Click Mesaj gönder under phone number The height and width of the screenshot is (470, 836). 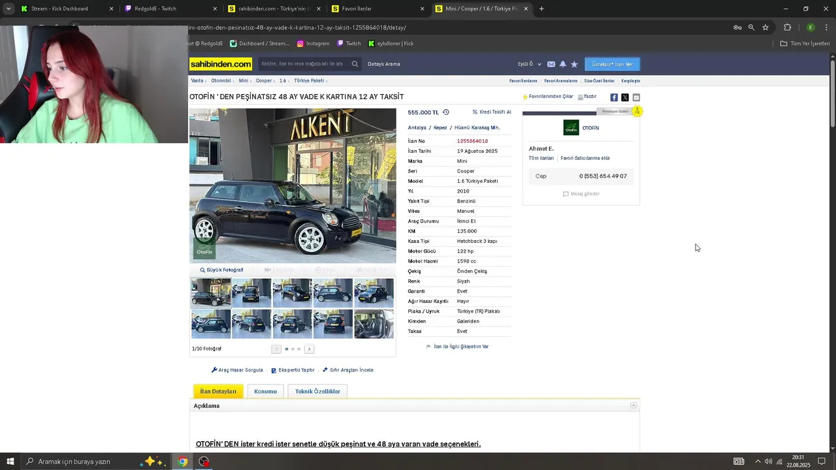pyautogui.click(x=581, y=194)
